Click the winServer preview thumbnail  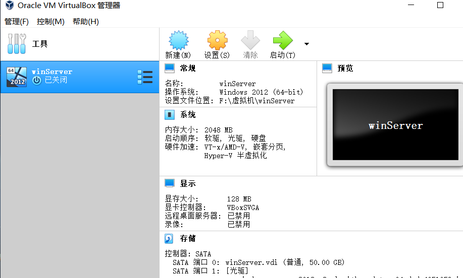click(395, 125)
